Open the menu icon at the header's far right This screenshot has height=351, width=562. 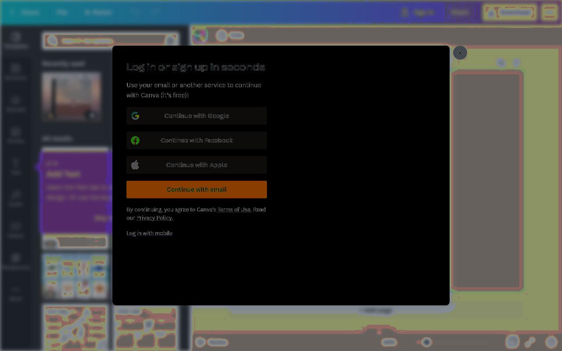(549, 12)
